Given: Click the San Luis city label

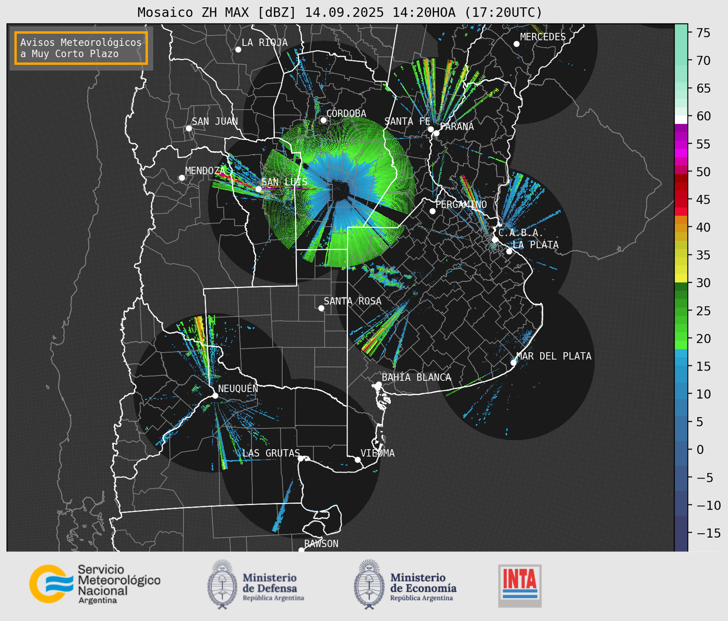Looking at the screenshot, I should coord(284,182).
